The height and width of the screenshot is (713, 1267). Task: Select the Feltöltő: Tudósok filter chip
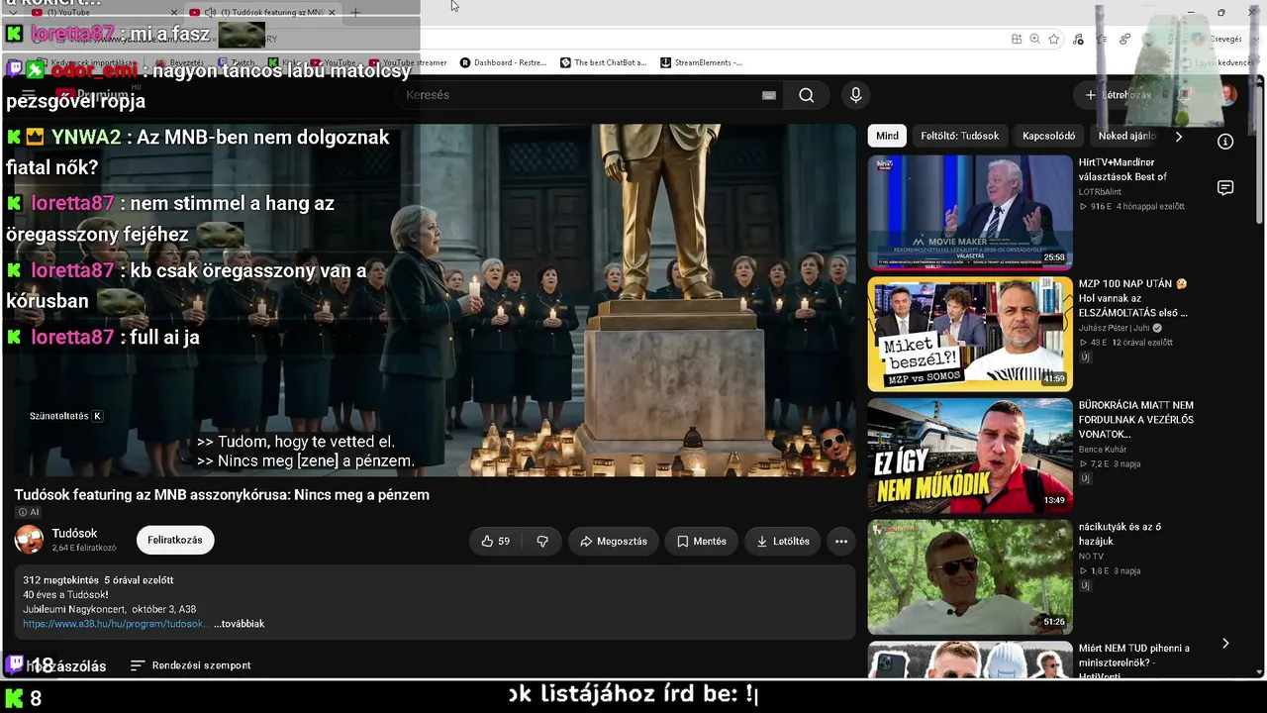coord(959,136)
